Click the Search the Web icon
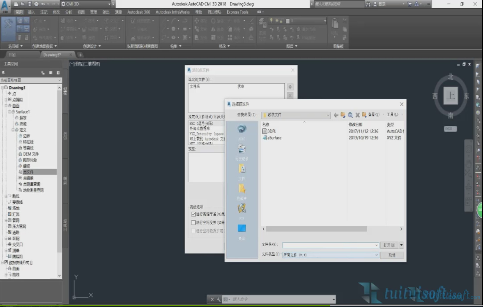The height and width of the screenshot is (307, 483). click(350, 115)
